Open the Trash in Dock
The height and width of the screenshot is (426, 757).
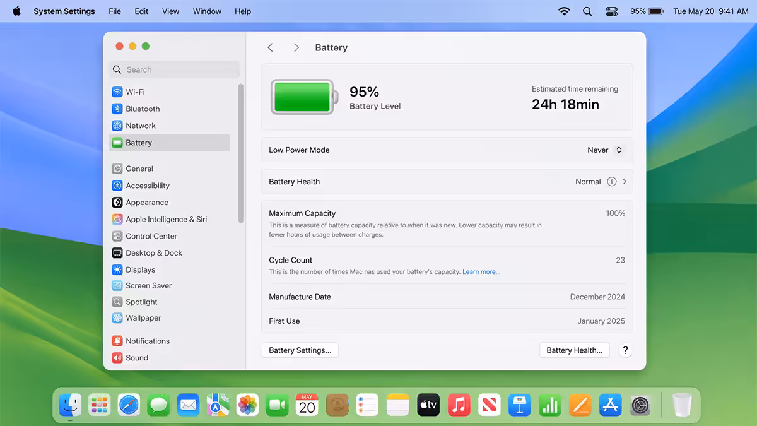pyautogui.click(x=682, y=405)
